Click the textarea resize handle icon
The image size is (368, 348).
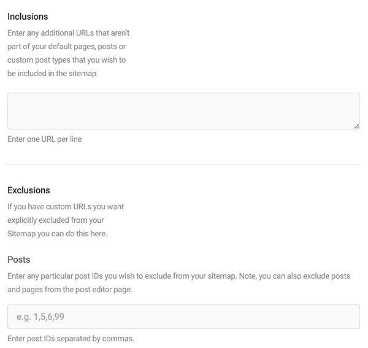pos(356,126)
